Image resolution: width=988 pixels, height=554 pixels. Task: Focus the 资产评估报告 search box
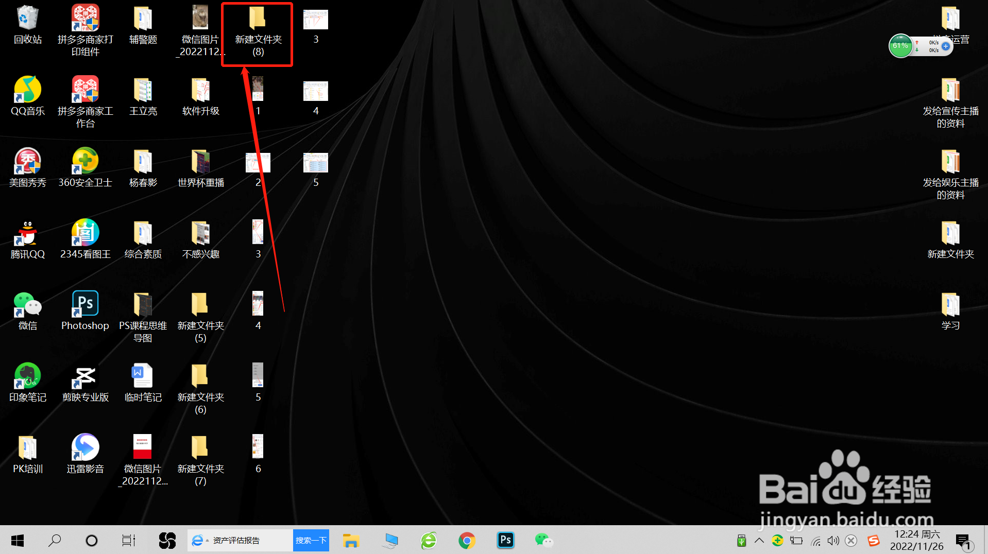pyautogui.click(x=241, y=540)
